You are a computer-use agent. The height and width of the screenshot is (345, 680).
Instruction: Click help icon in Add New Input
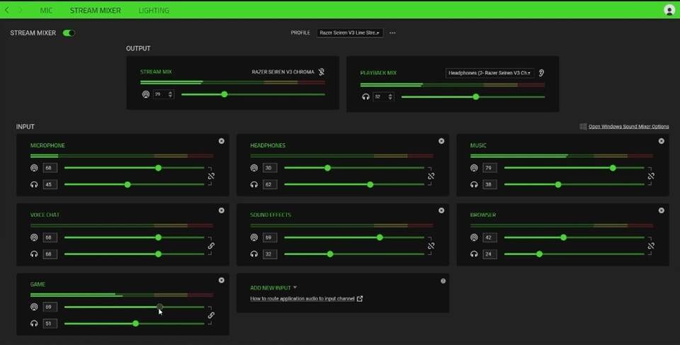pyautogui.click(x=443, y=281)
